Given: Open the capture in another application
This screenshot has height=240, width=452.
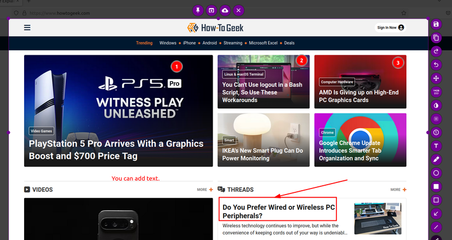Looking at the screenshot, I should tap(211, 10).
